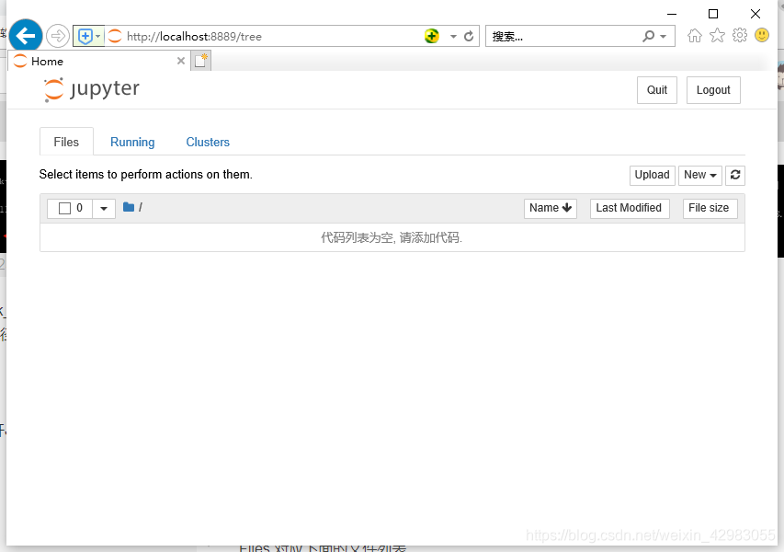This screenshot has height=552, width=784.
Task: Sort files by Name
Action: click(550, 208)
